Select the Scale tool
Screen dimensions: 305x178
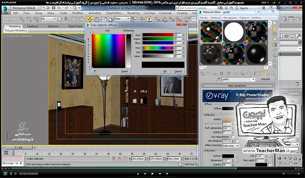point(104,19)
